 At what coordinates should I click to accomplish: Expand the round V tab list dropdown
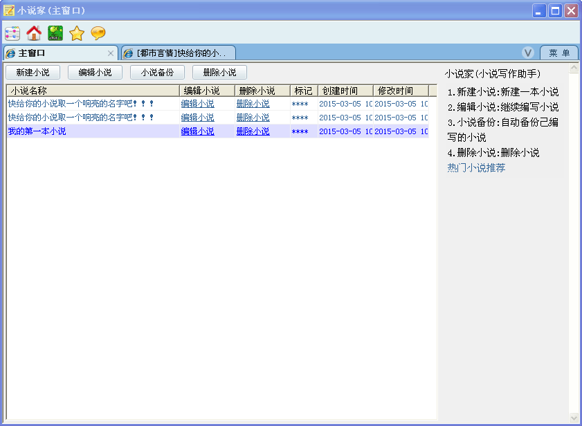pyautogui.click(x=528, y=53)
